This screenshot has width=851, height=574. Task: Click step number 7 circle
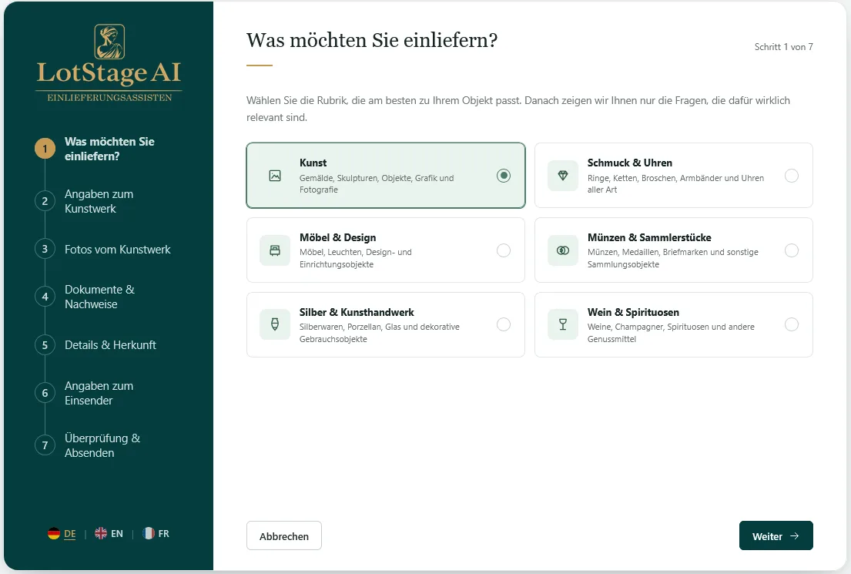(45, 445)
